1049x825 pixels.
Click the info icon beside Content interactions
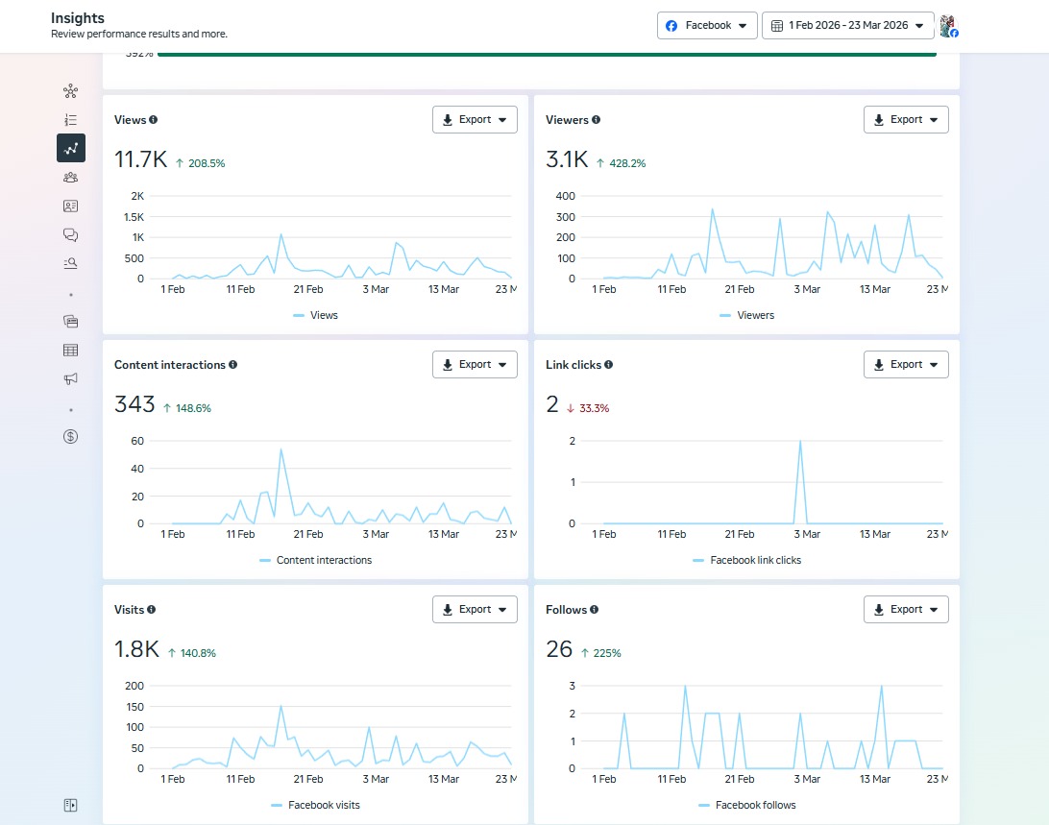(x=232, y=365)
